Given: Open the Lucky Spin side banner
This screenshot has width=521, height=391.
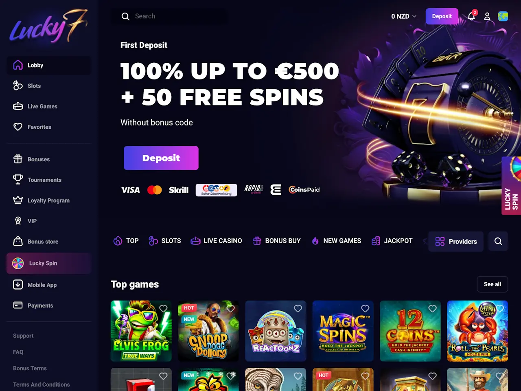Looking at the screenshot, I should (x=511, y=186).
